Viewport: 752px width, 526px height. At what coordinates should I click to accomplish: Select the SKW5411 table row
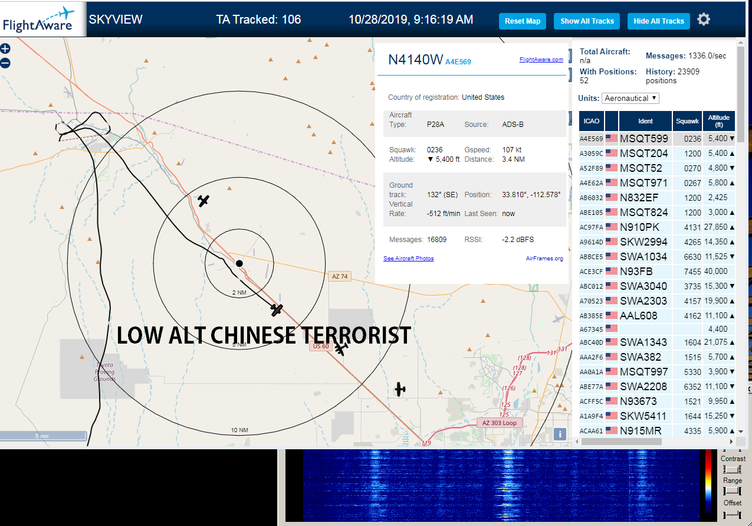pos(657,416)
